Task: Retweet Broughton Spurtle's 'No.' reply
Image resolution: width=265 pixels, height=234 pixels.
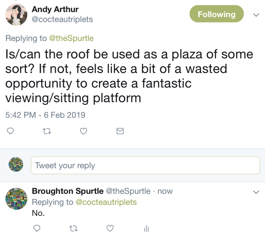Action: 73,228
